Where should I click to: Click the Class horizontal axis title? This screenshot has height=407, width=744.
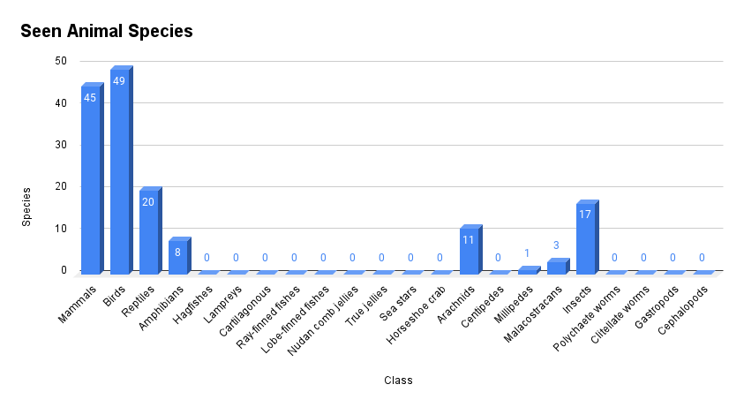pyautogui.click(x=398, y=381)
